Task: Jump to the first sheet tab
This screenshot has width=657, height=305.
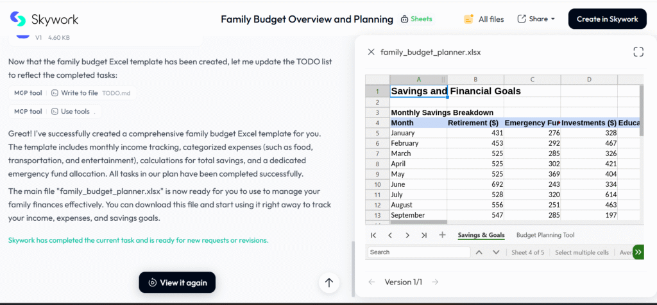Action: click(373, 235)
